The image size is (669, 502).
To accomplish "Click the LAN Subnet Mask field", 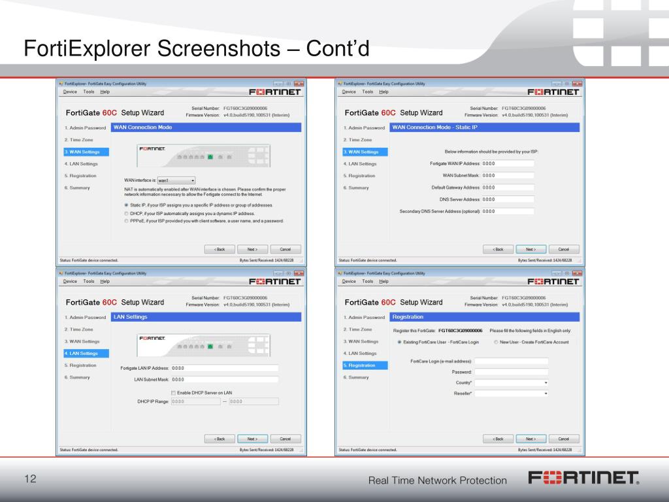I will point(225,380).
